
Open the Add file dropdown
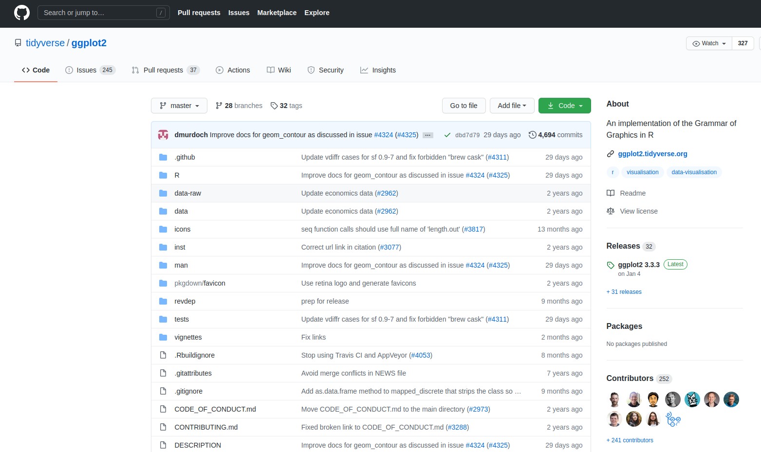click(512, 106)
